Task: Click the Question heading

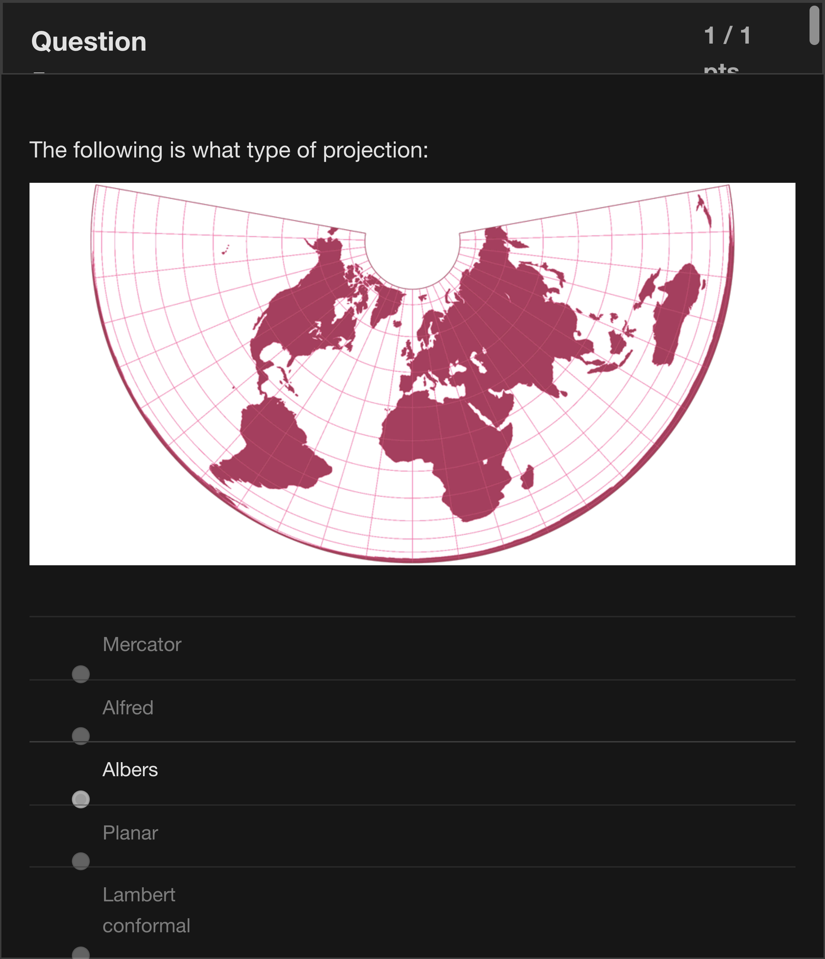Action: tap(89, 41)
